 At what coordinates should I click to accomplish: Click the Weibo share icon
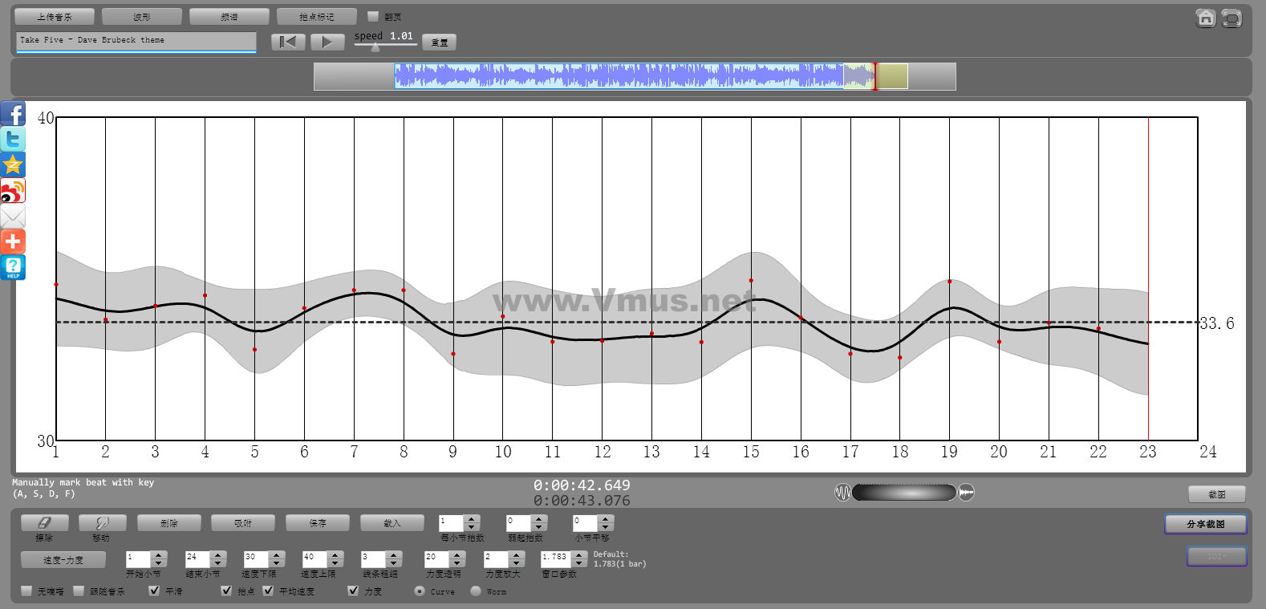pos(13,191)
